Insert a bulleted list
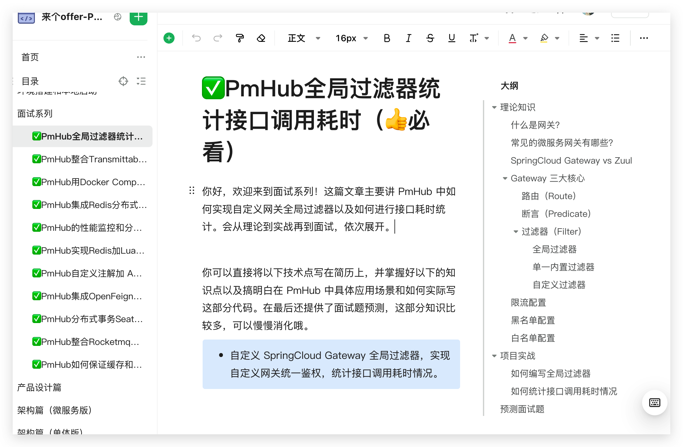683x447 pixels. pos(615,38)
